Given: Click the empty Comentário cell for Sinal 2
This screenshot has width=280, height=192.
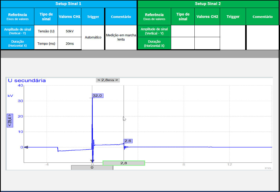Looking at the screenshot, I should point(262,37).
